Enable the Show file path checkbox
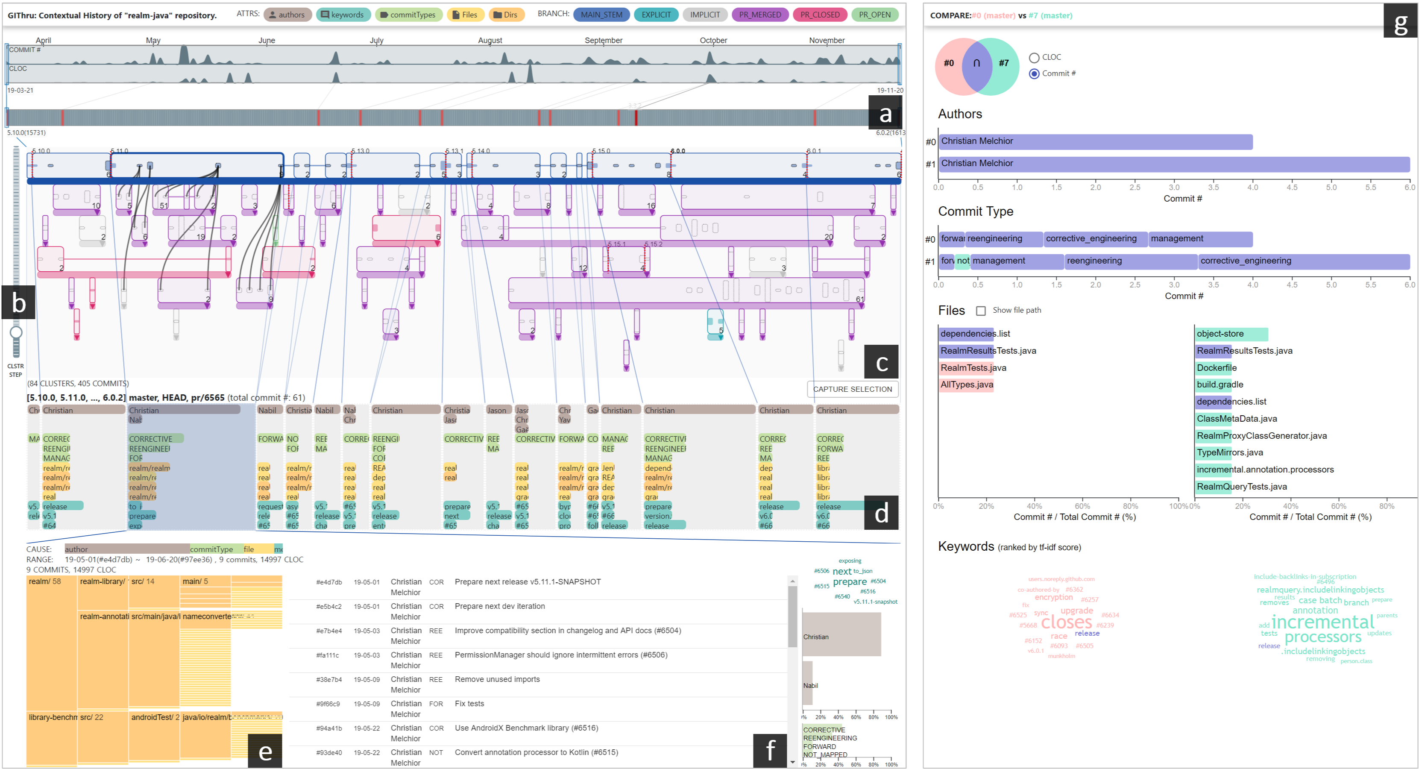The height and width of the screenshot is (769, 1419). click(x=980, y=311)
